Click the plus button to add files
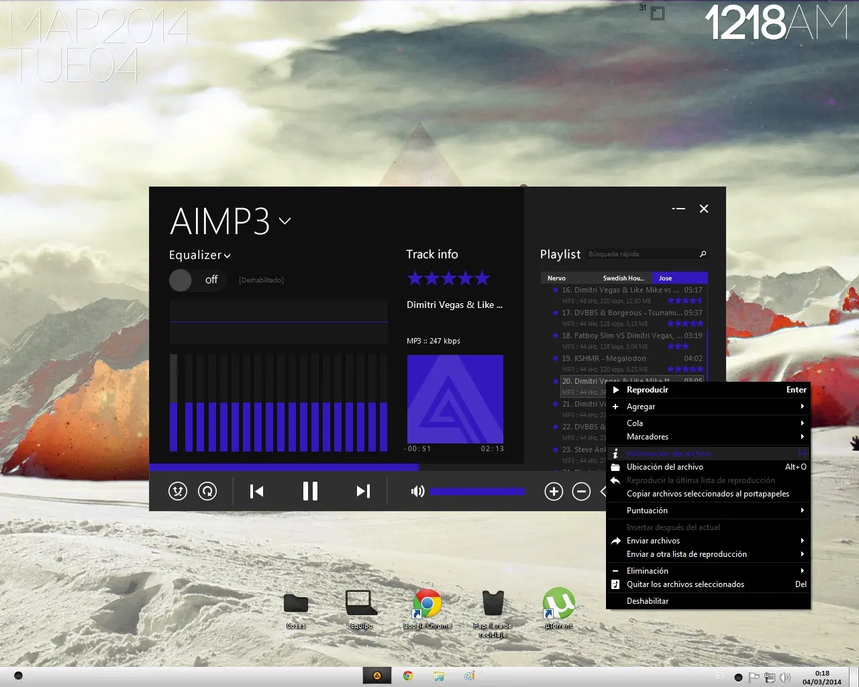859x687 pixels. (x=554, y=492)
